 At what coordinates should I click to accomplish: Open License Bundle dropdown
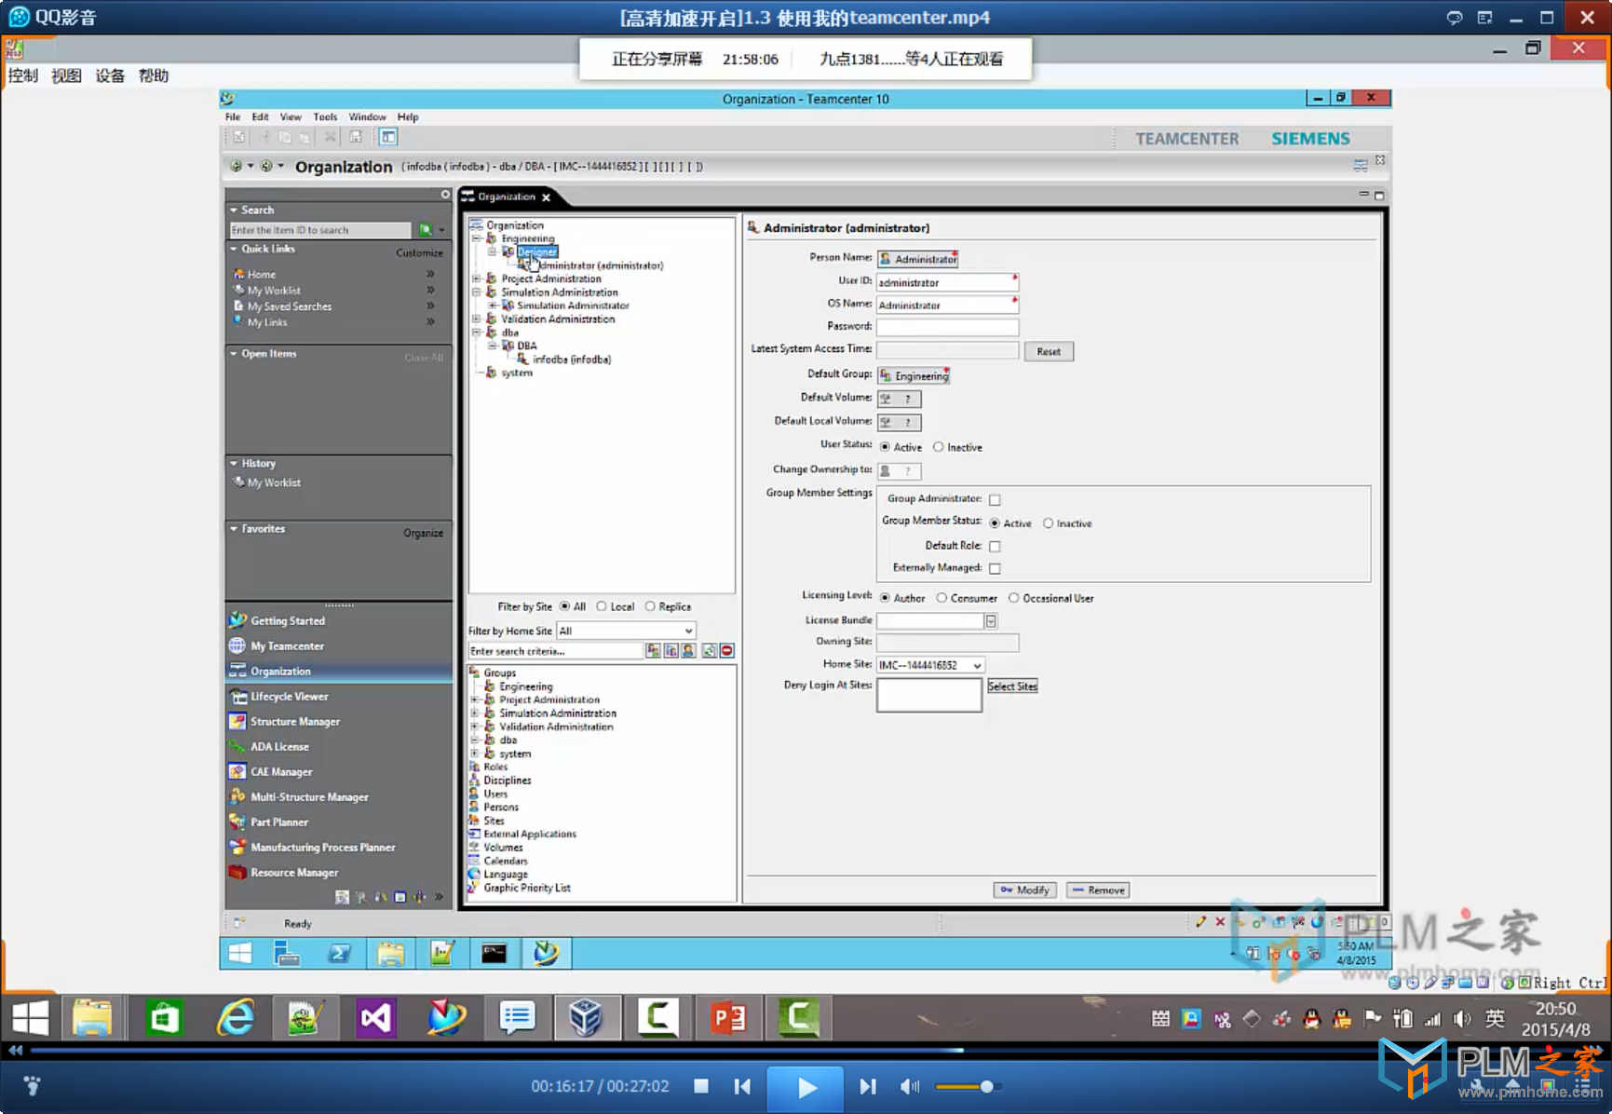coord(991,620)
